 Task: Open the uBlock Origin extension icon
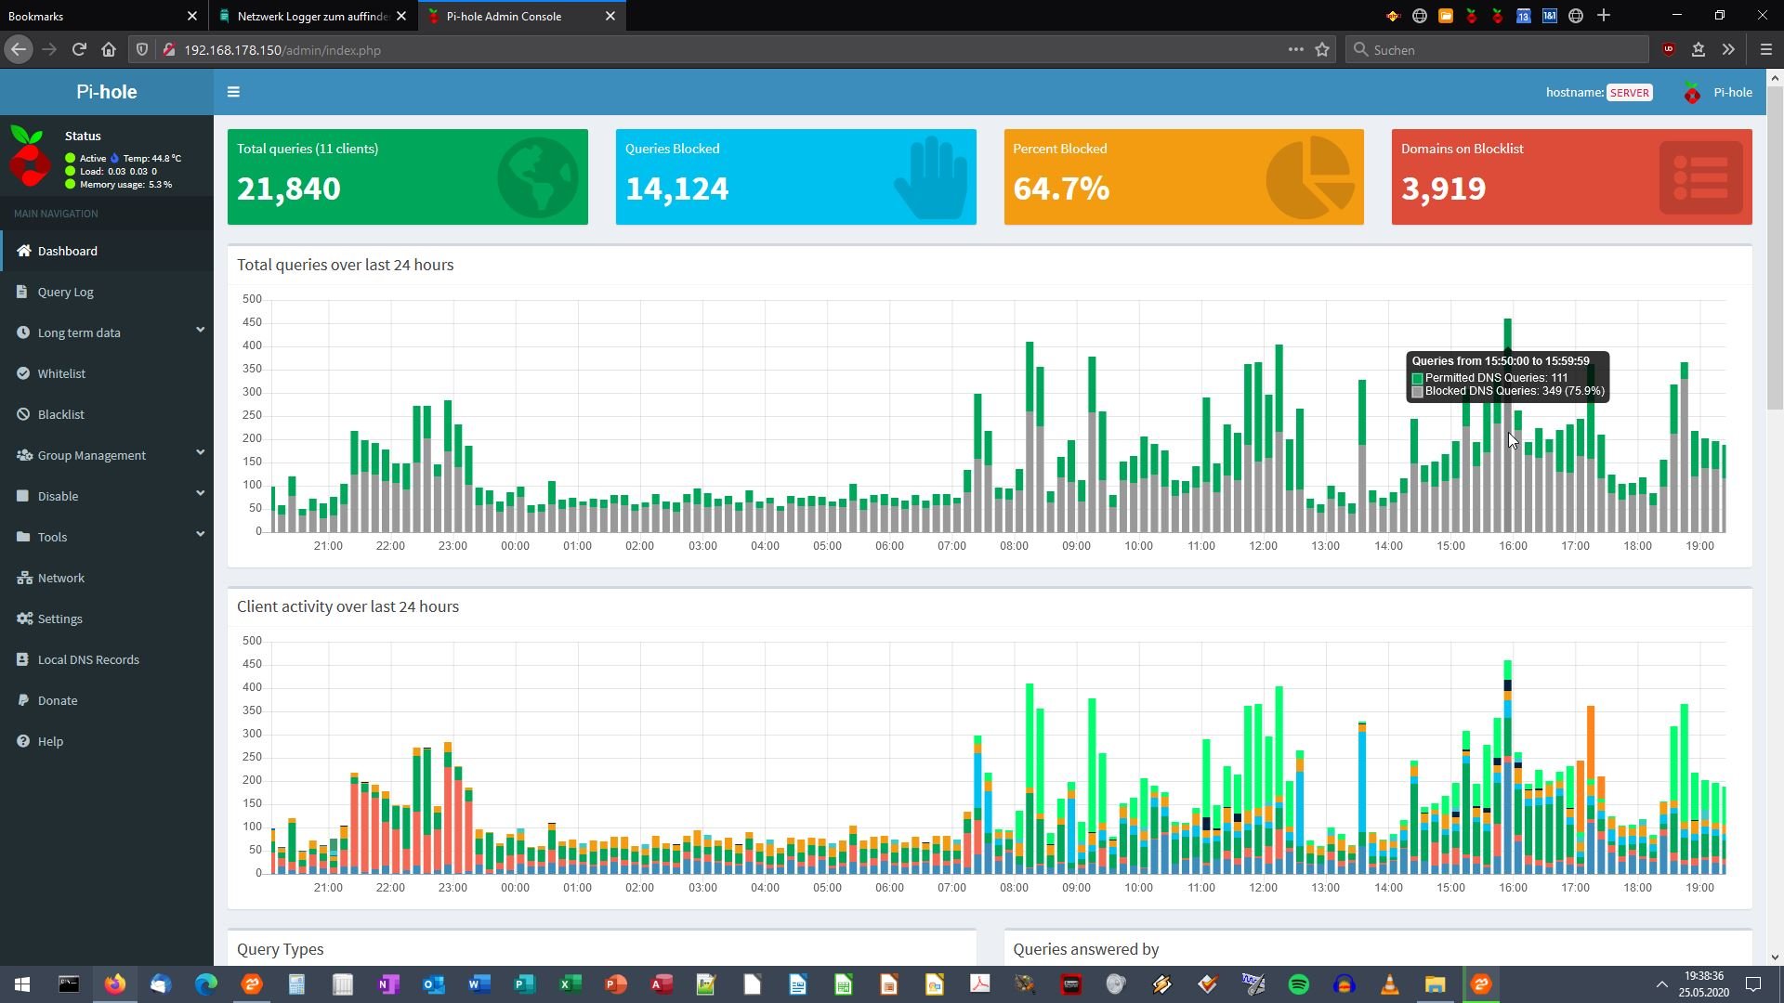pyautogui.click(x=1669, y=50)
